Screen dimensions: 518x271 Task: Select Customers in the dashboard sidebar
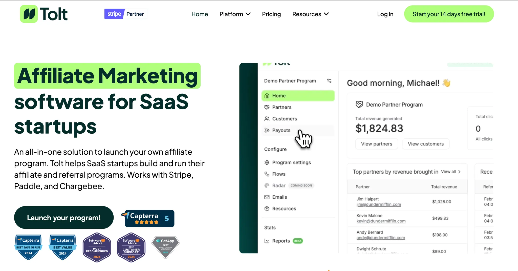pos(298,119)
